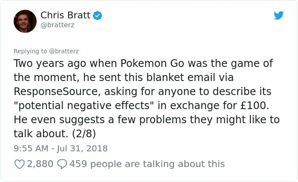This screenshot has height=182, width=298.
Task: Open "459 people are talking about this"
Action: click(x=147, y=164)
